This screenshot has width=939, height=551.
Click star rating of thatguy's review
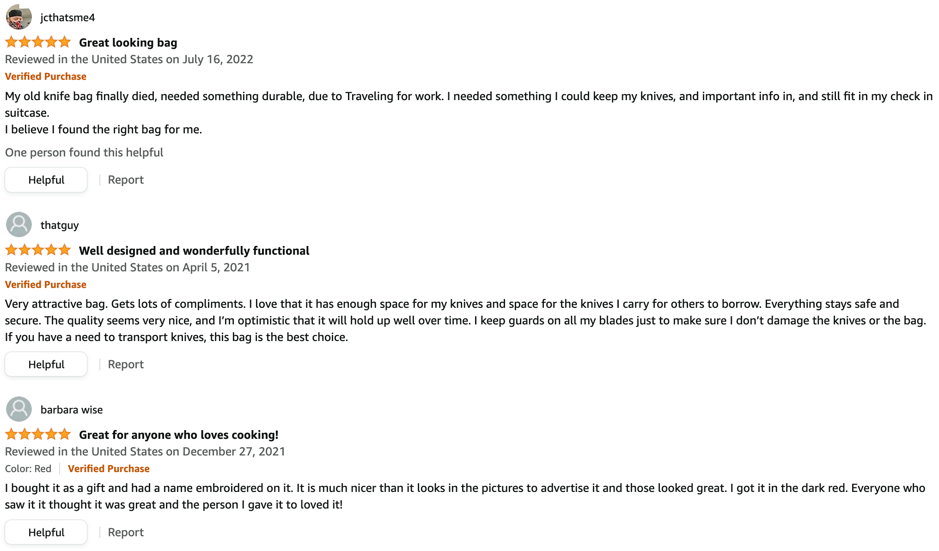click(x=38, y=250)
